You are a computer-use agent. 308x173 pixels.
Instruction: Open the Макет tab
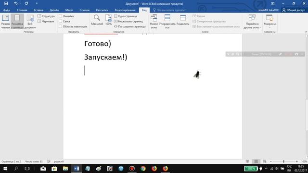69,10
